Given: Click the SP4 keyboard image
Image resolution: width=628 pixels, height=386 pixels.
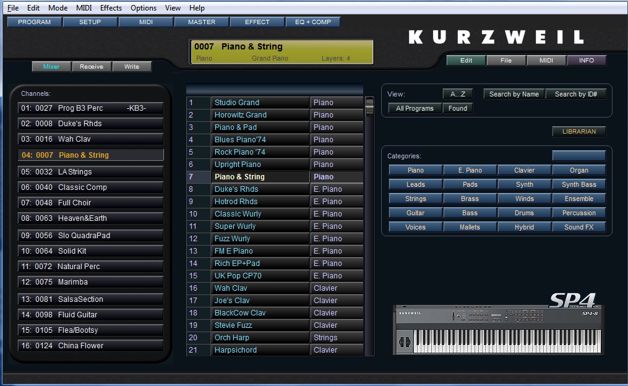Looking at the screenshot, I should (498, 328).
